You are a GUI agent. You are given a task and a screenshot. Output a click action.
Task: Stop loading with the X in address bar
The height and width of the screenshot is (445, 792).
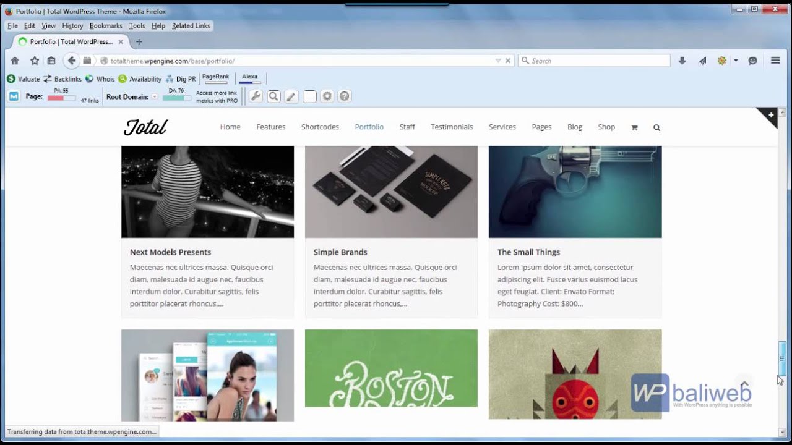pyautogui.click(x=508, y=61)
